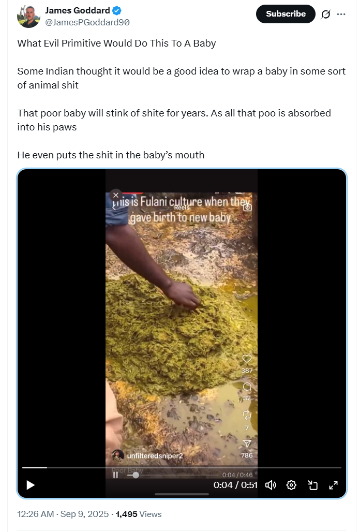Open the post's More options menu
This screenshot has height=532, width=359.
(341, 14)
